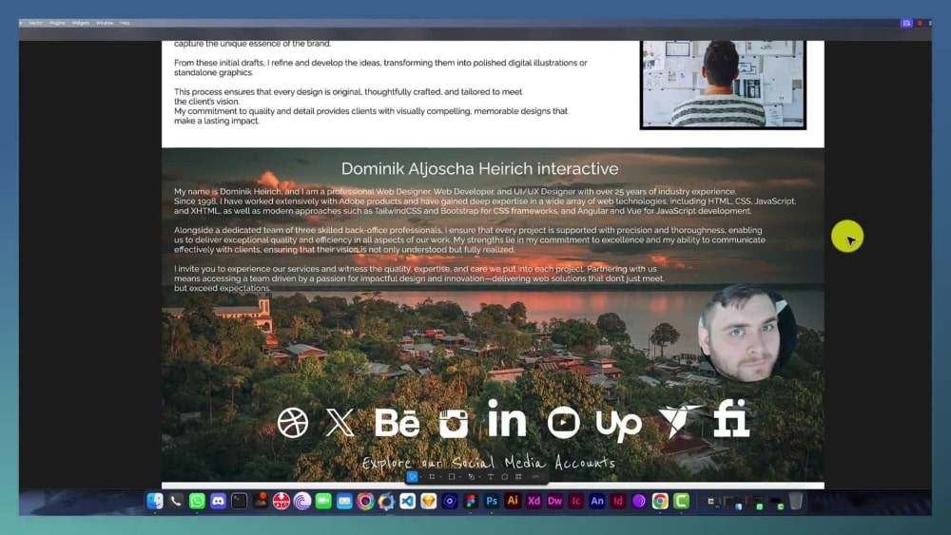Open the Vector menu
Image resolution: width=951 pixels, height=535 pixels.
pos(36,23)
